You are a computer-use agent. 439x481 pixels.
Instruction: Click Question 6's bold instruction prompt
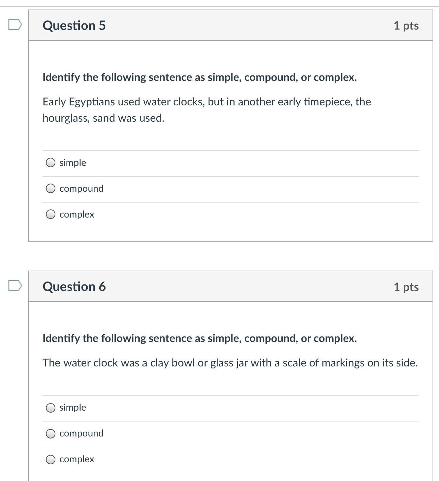tap(199, 338)
